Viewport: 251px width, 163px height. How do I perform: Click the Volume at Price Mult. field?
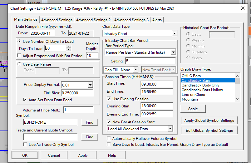click(x=78, y=110)
